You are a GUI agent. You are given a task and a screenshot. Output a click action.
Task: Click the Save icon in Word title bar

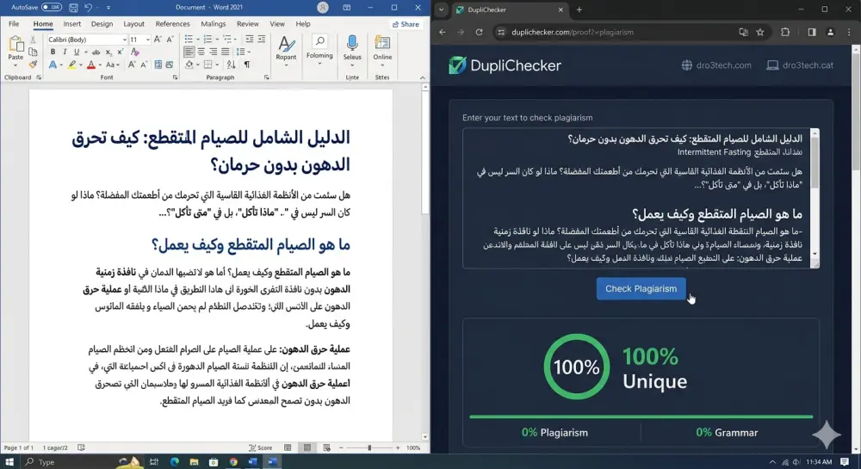(x=73, y=7)
